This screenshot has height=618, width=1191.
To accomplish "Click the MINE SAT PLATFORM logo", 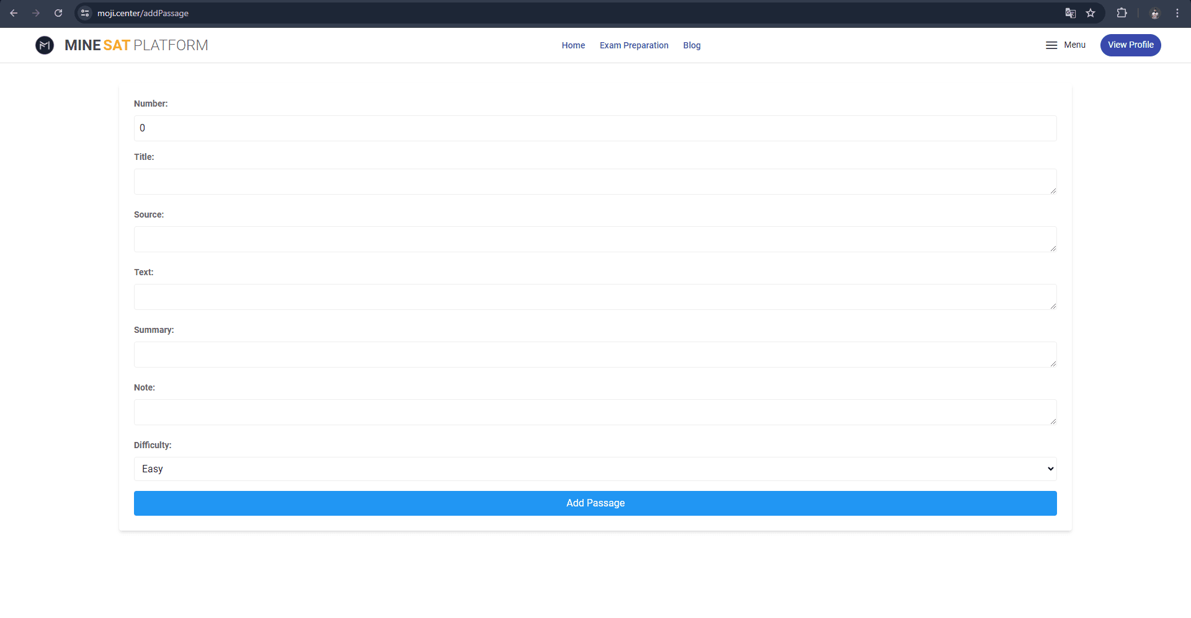I will 122,45.
